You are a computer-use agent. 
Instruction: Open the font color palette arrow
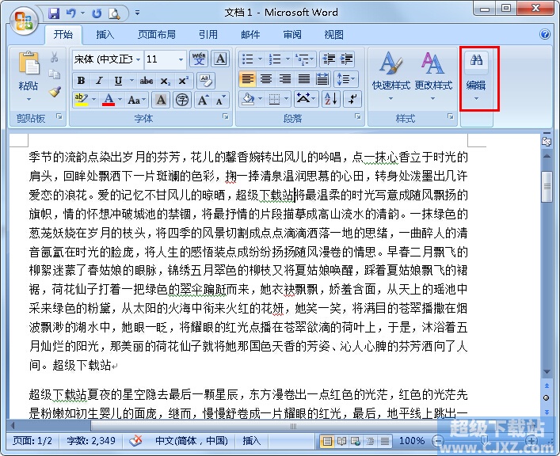(120, 100)
